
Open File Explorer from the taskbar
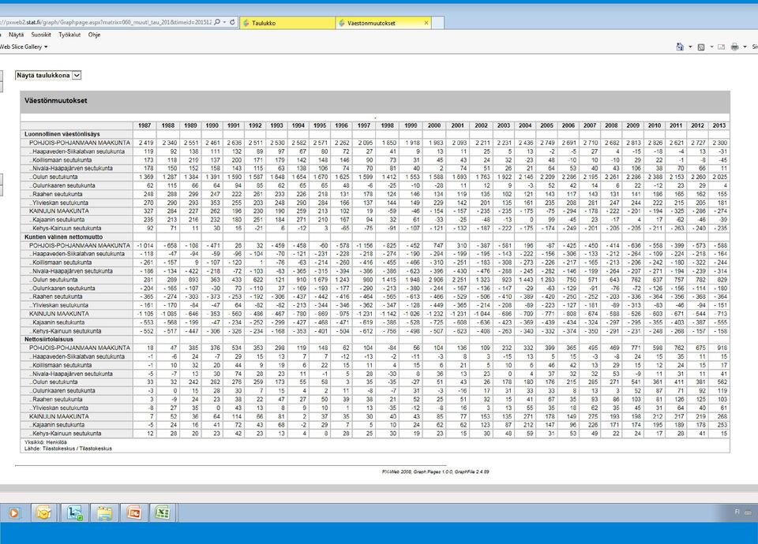pos(104,512)
